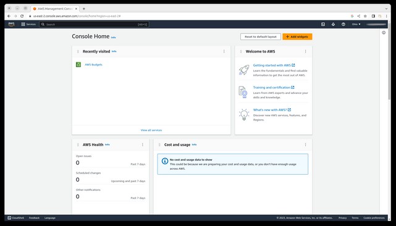396x226 pixels.
Task: Open the View all services link
Action: pyautogui.click(x=151, y=130)
